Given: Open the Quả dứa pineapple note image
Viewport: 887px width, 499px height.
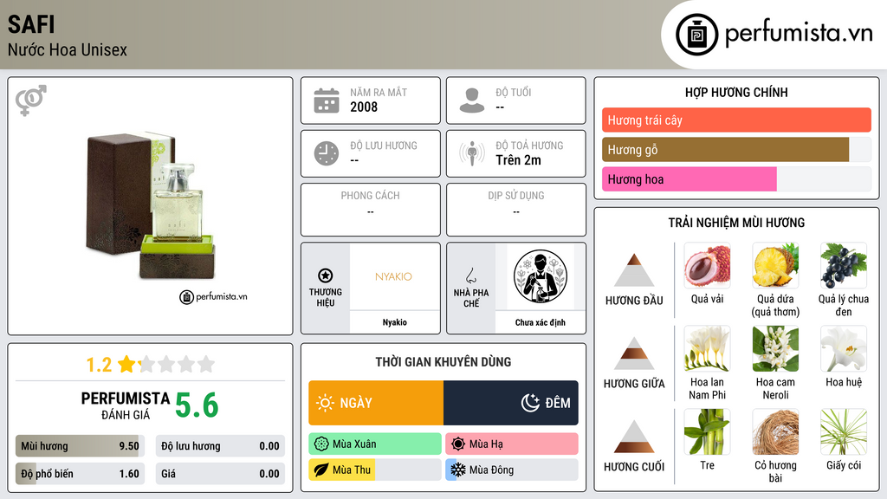Looking at the screenshot, I should click(775, 265).
